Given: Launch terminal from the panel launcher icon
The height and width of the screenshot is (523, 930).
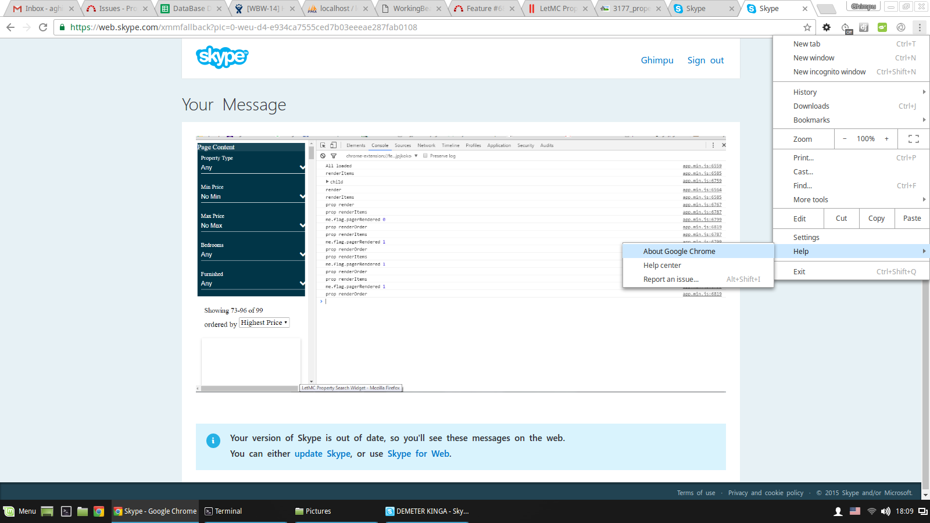Looking at the screenshot, I should click(x=66, y=511).
